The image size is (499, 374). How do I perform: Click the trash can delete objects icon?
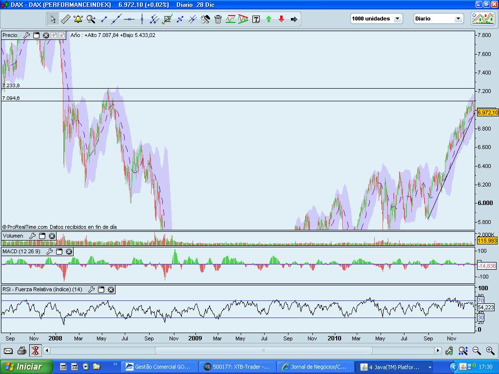(218, 19)
